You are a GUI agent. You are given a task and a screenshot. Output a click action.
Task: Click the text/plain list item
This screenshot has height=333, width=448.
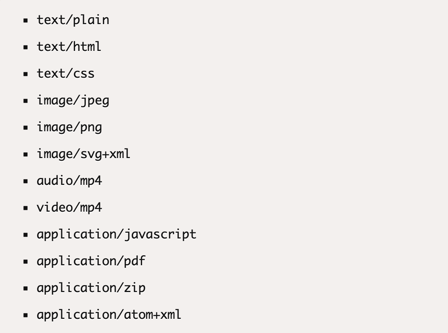[73, 20]
